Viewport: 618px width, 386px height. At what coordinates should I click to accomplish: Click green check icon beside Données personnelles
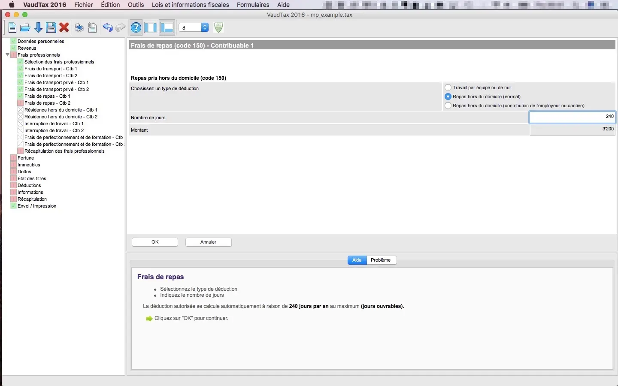click(x=13, y=41)
